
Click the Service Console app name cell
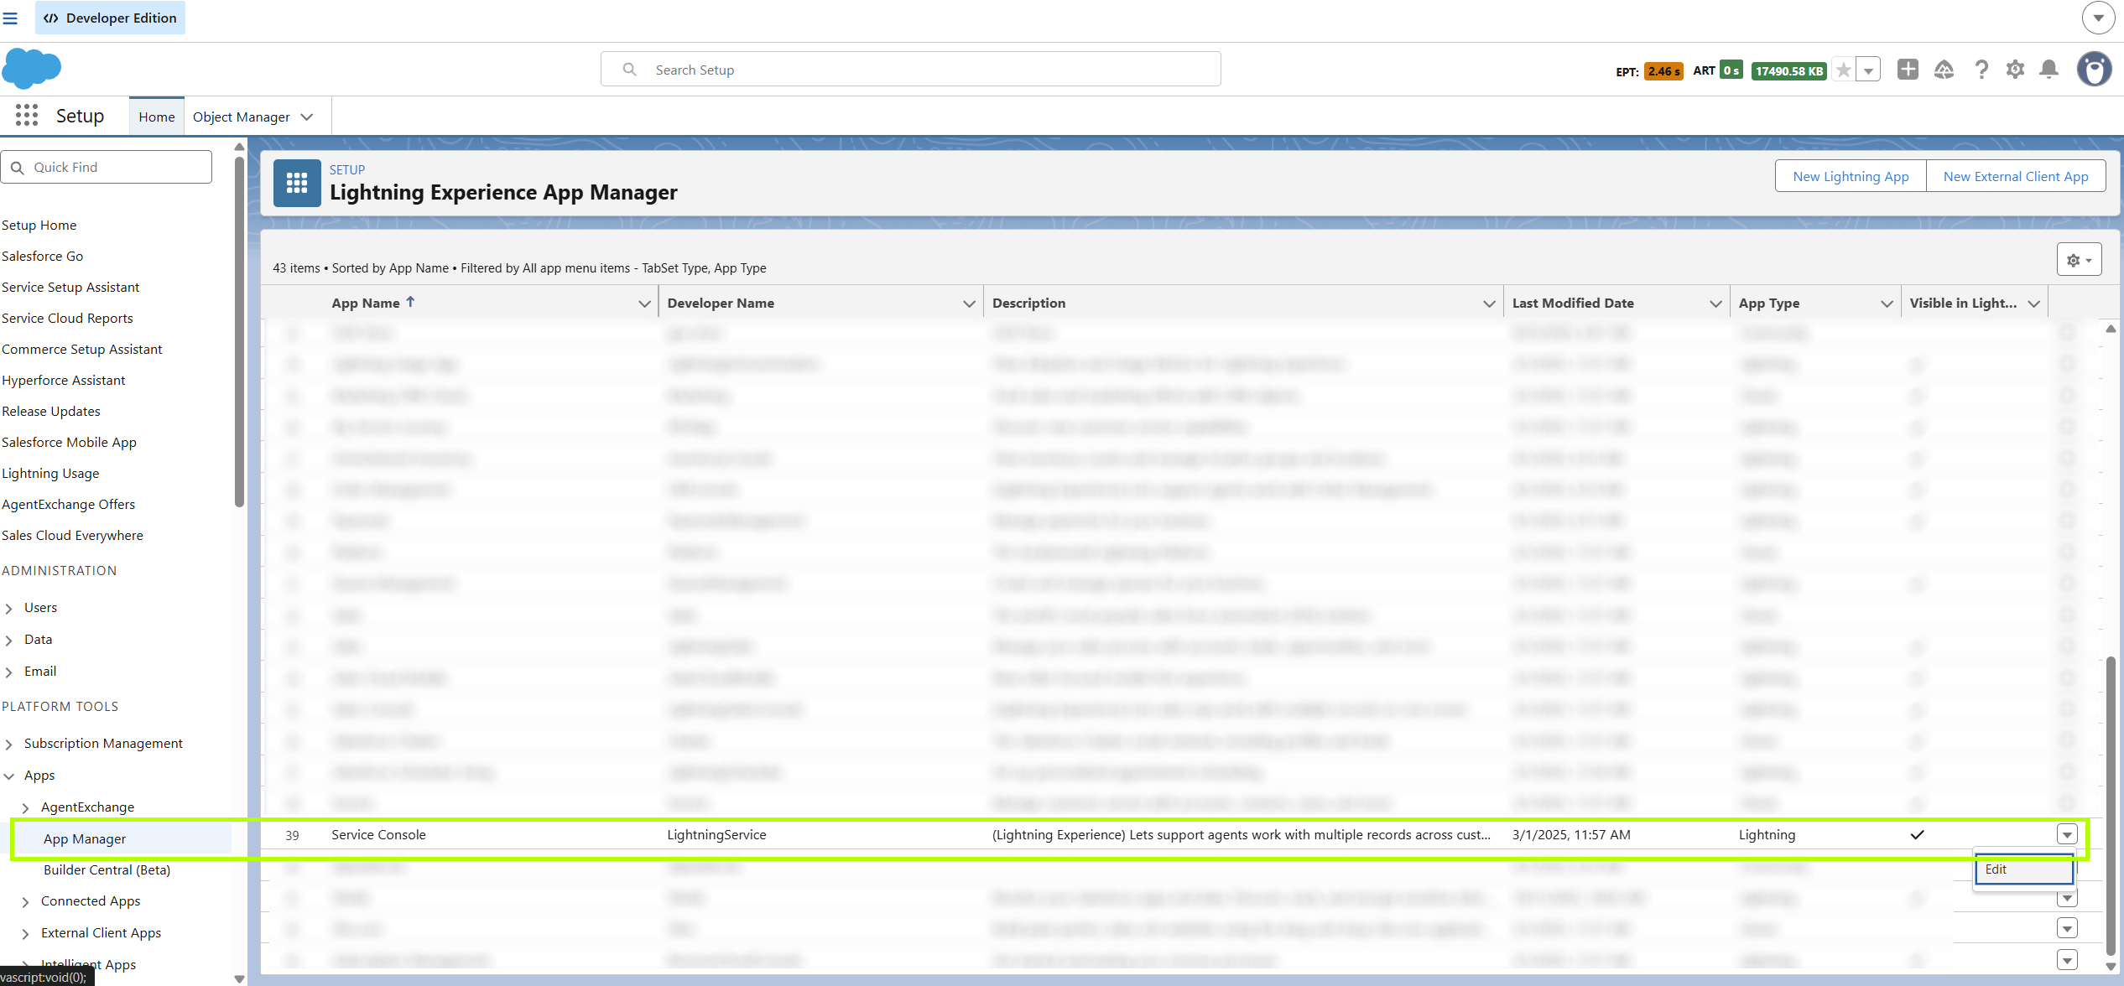click(x=378, y=834)
